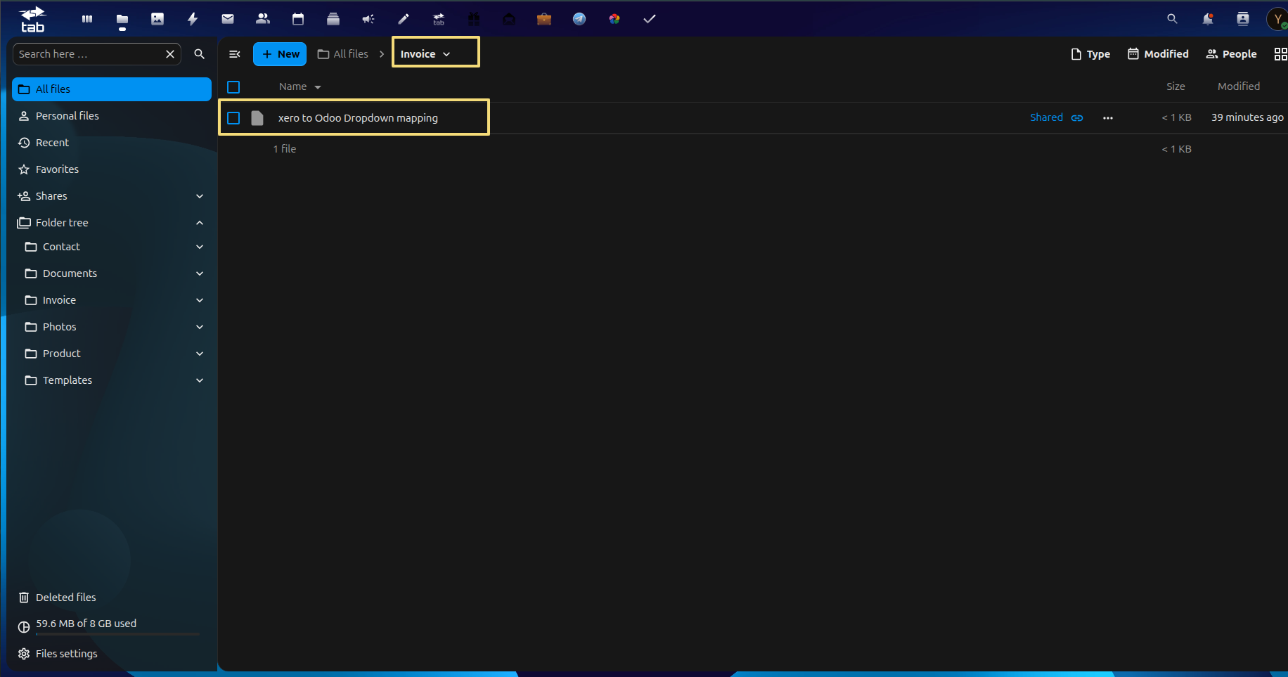Expand the Documents folder chevron

click(200, 273)
